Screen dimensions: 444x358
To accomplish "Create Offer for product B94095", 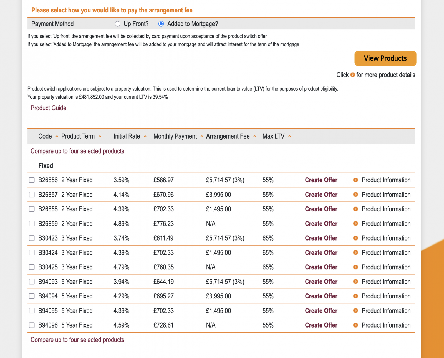I will coord(321,311).
